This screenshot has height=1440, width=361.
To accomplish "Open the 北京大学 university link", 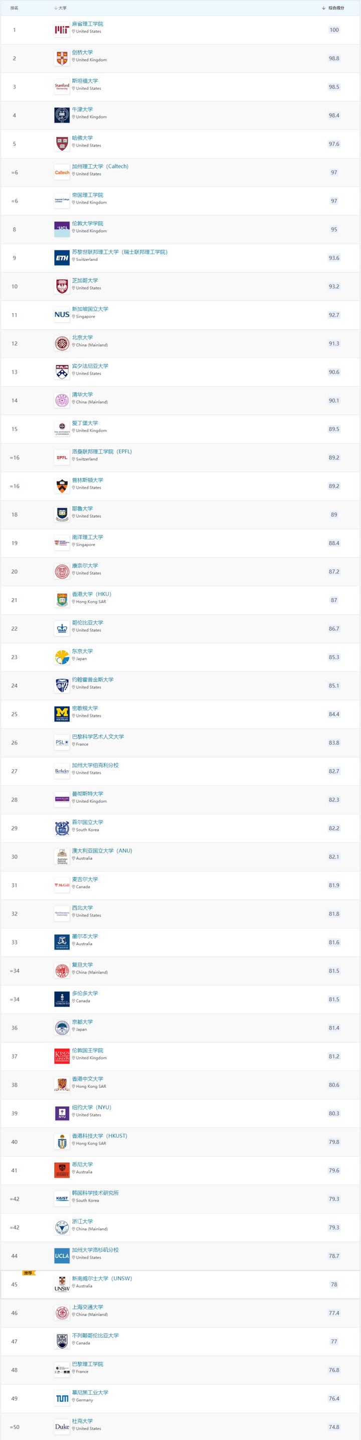I will coord(82,338).
